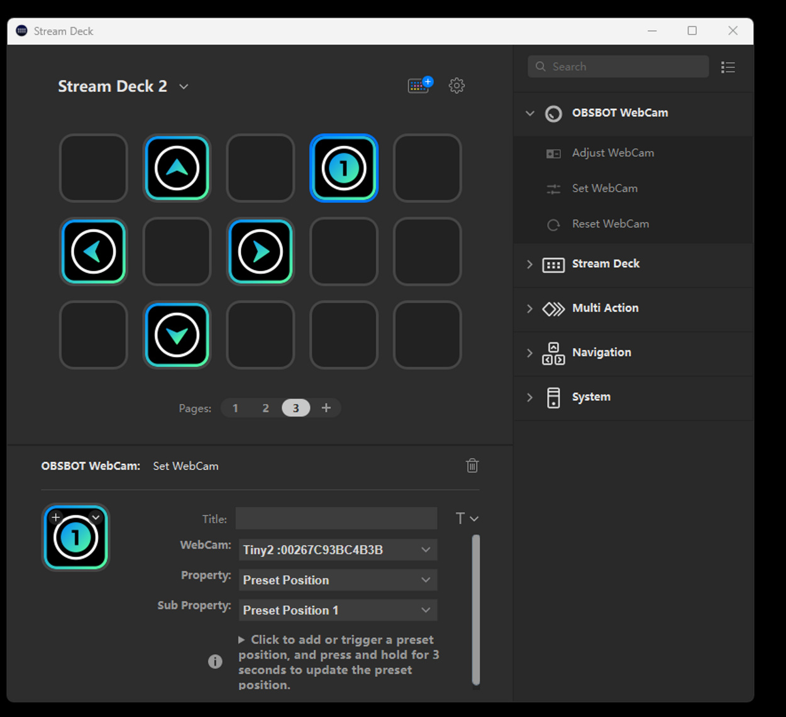The image size is (786, 717).
Task: Select the Set WebCam action
Action: click(x=604, y=188)
